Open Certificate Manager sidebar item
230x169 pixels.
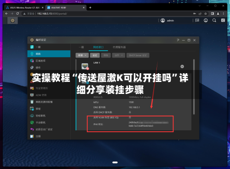coord(49,88)
